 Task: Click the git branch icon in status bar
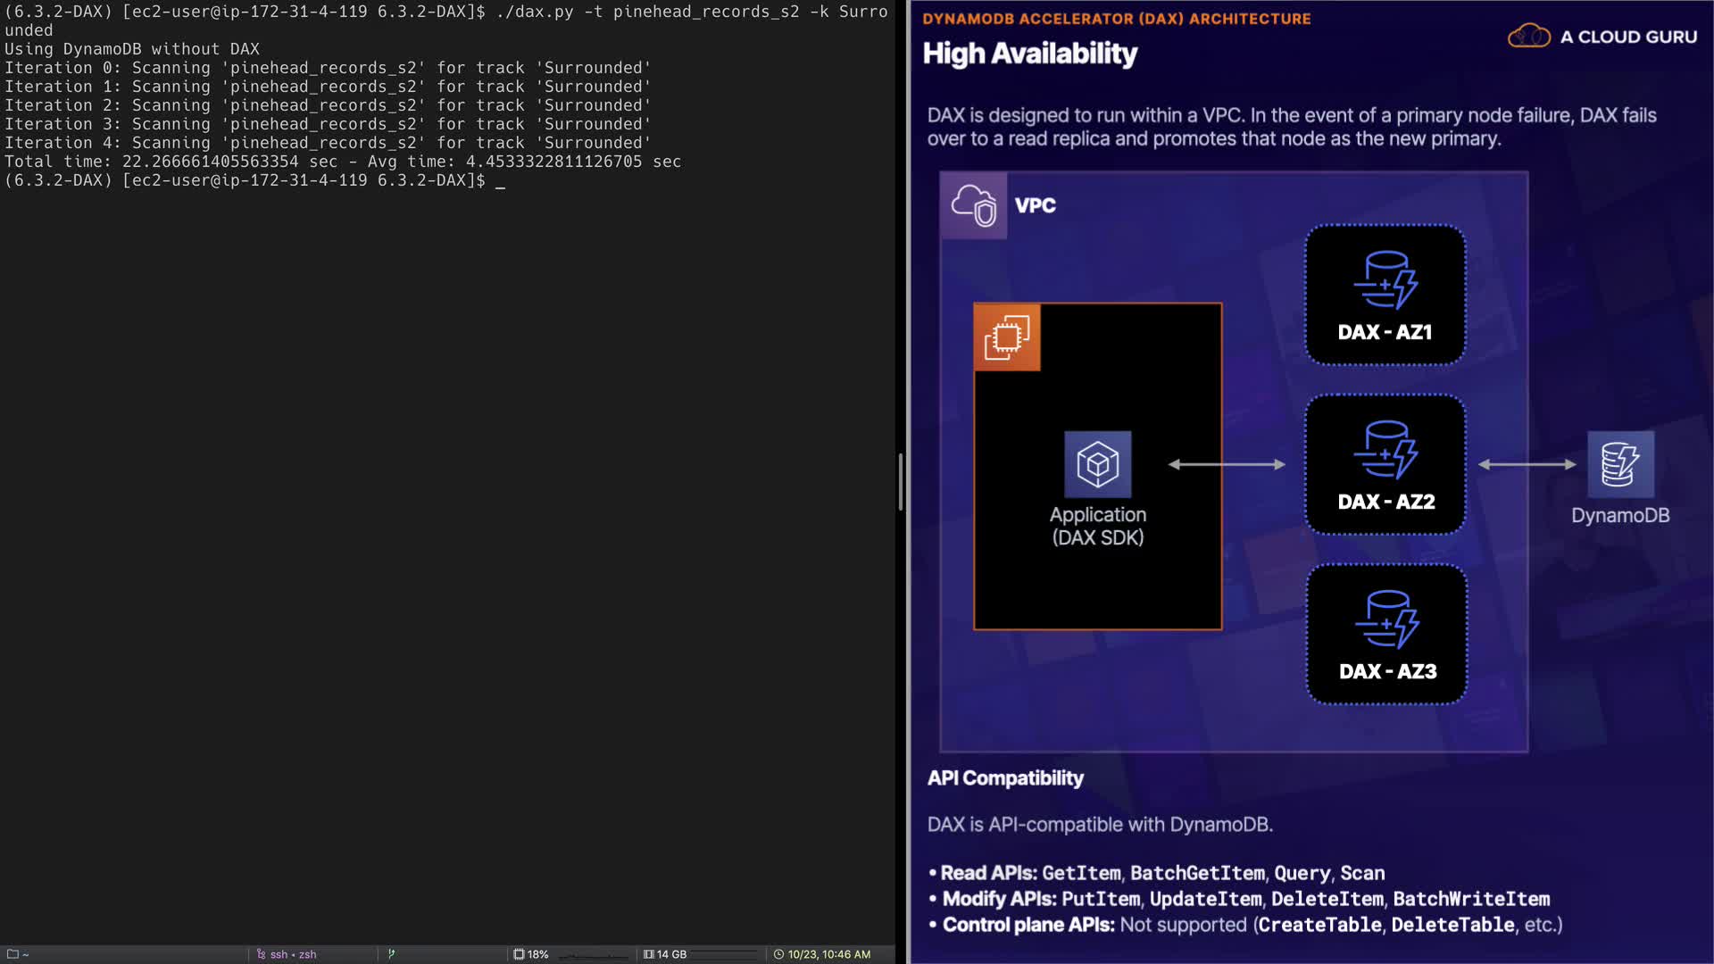coord(391,954)
